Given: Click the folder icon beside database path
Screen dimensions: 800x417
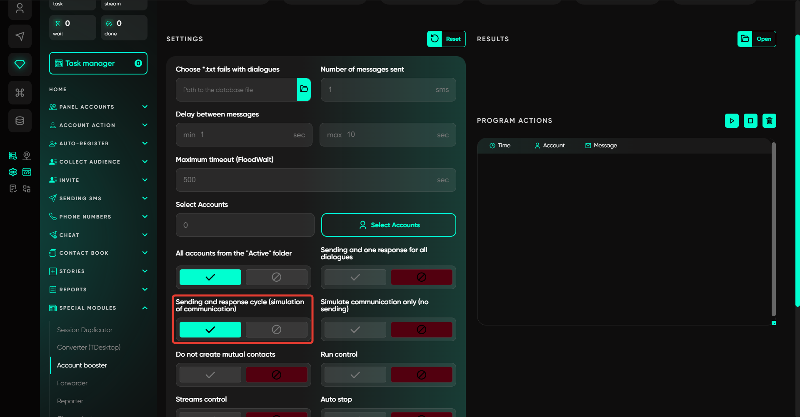Looking at the screenshot, I should [x=304, y=89].
